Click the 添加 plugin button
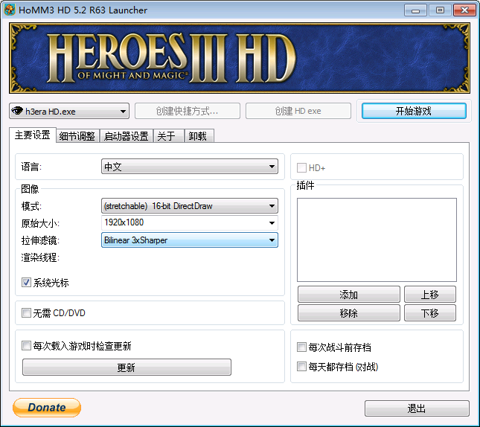Screen dimensions: 480x427 pos(349,295)
